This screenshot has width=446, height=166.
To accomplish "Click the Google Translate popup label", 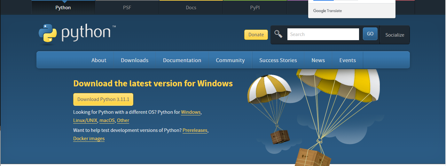I will coord(327,11).
